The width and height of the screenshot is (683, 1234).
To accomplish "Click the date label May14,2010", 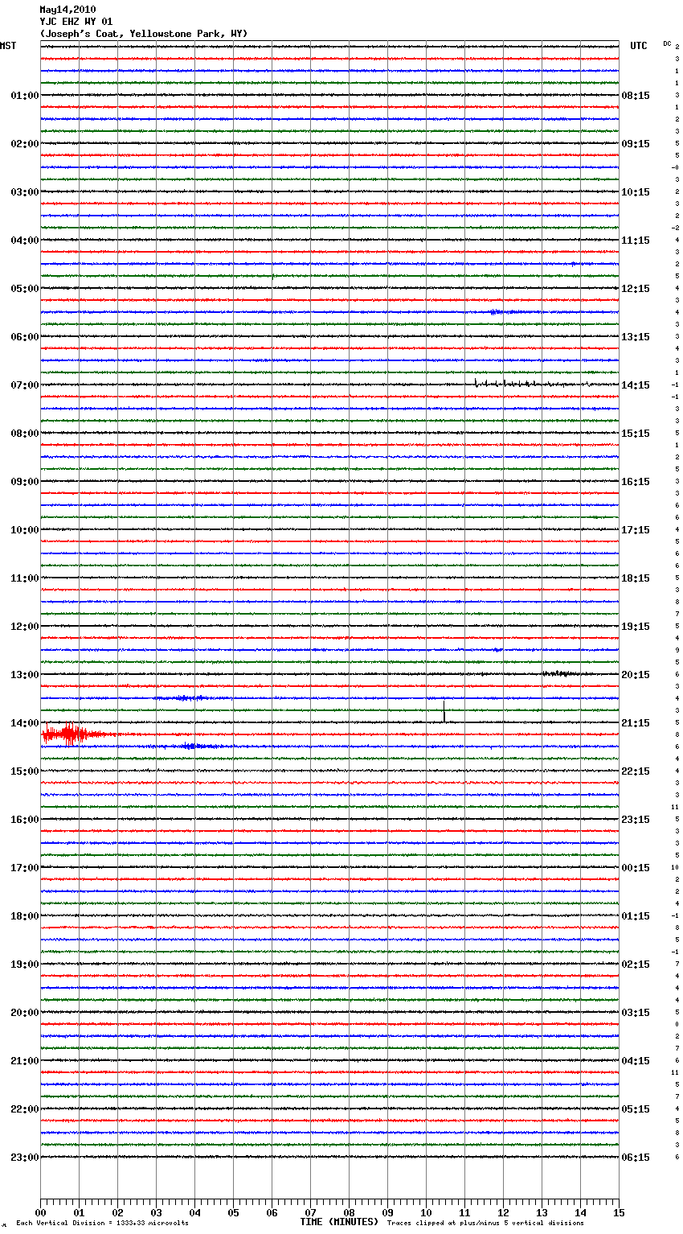I will tap(67, 10).
